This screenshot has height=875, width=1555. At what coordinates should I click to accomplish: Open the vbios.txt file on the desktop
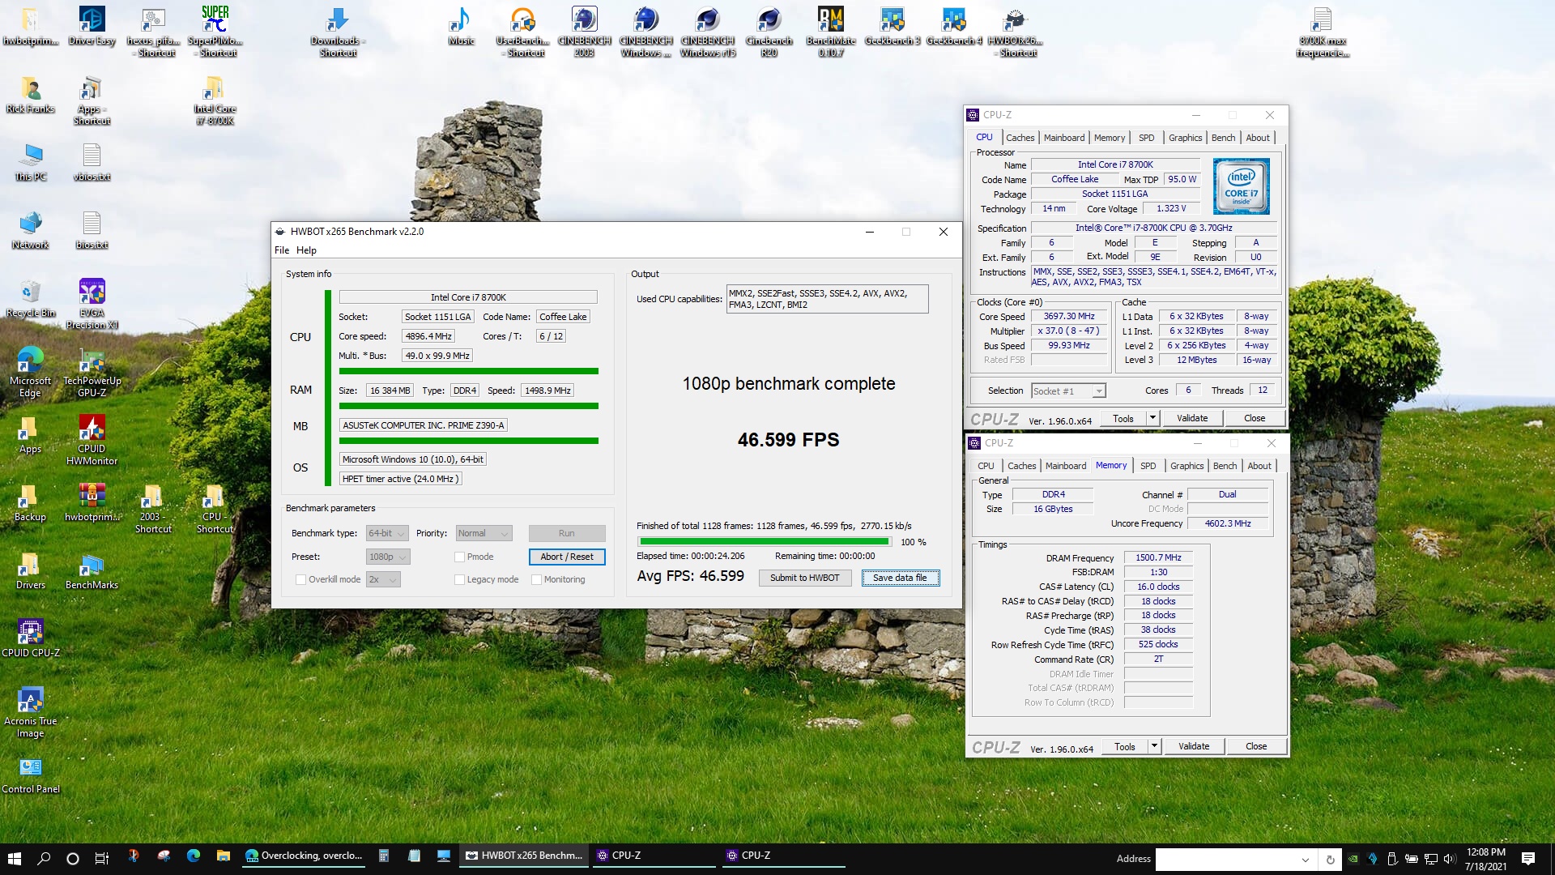pos(92,162)
